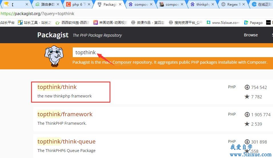Open the topthink/think-queue package
This screenshot has height=158, width=273.
(66, 141)
